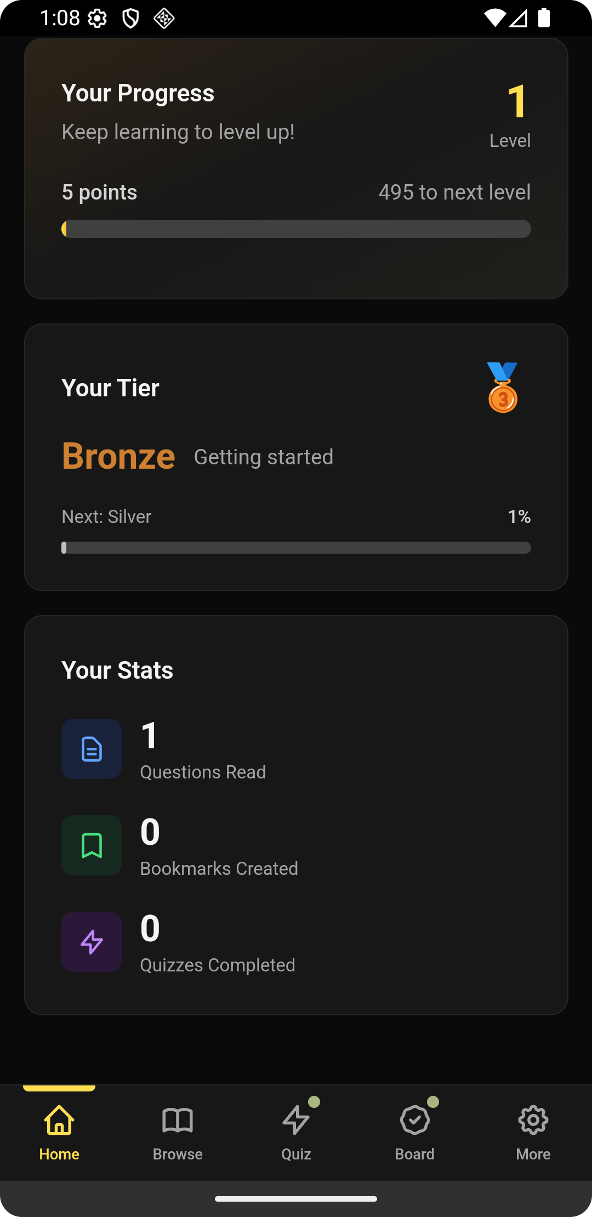This screenshot has width=592, height=1217.
Task: Click the Next: Silver tier progress bar
Action: 296,548
